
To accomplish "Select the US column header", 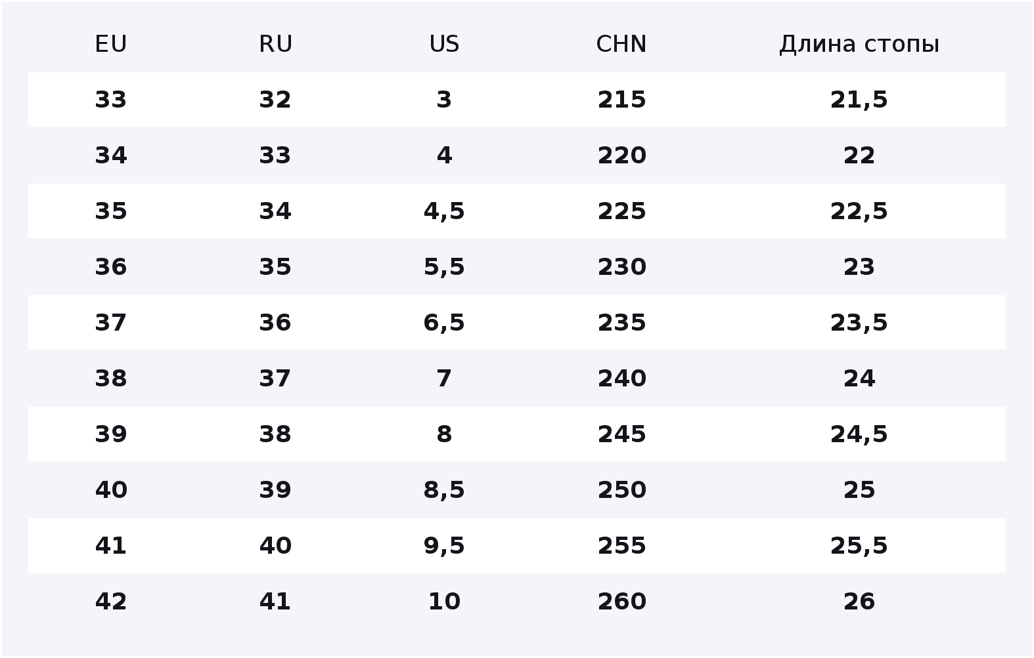I will [x=444, y=44].
